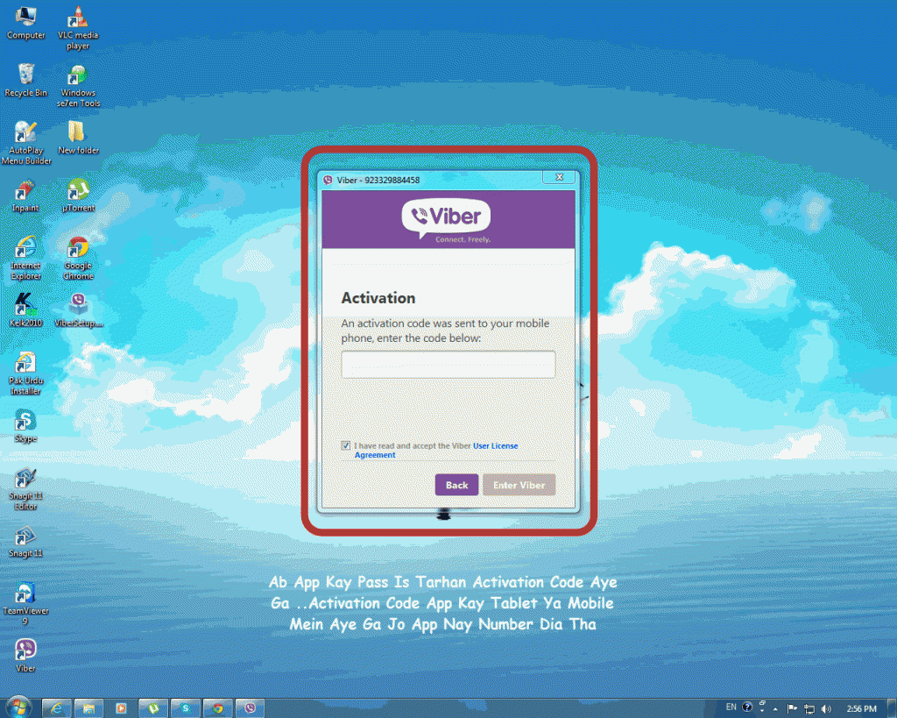Open the Computer desktop icon
This screenshot has width=897, height=718.
[x=25, y=23]
